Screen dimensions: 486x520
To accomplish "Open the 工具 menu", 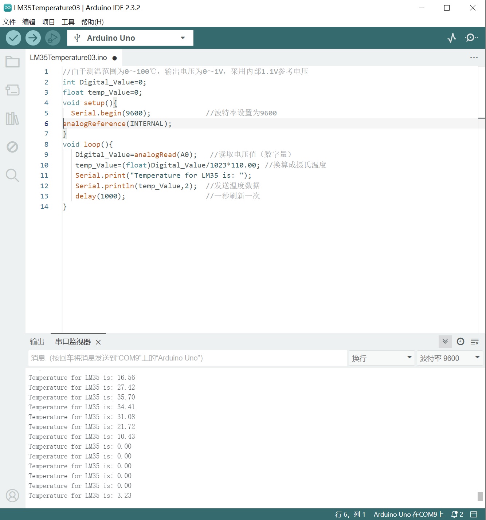I will [68, 22].
